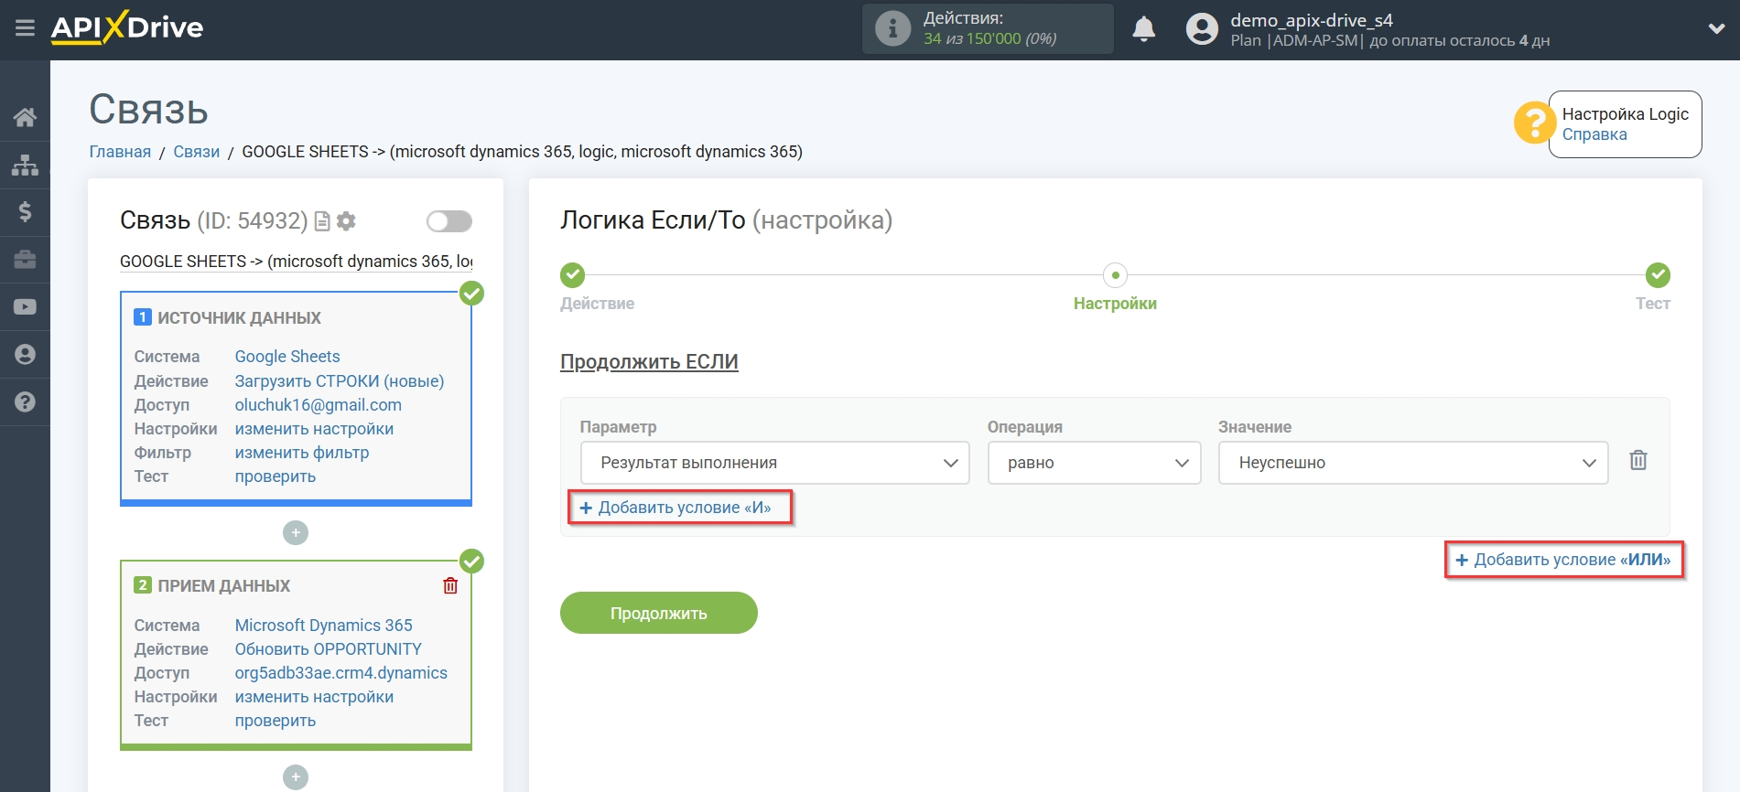Image resolution: width=1740 pixels, height=792 pixels.
Task: Click the ИСТОЧНИК ДАННЫХ block header
Action: [x=239, y=318]
